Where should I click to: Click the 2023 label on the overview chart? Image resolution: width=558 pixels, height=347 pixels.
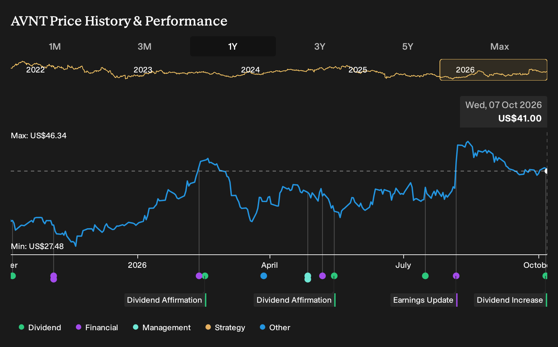click(143, 70)
